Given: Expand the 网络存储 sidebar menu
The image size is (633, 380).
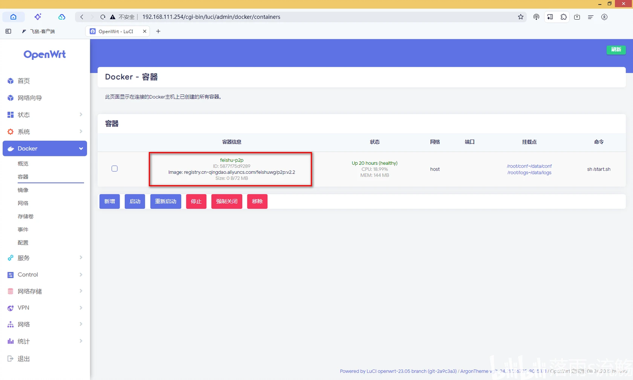Looking at the screenshot, I should click(45, 291).
